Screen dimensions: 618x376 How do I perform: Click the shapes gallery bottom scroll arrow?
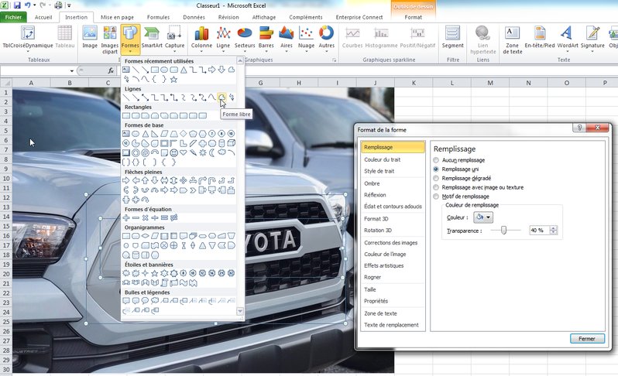[239, 312]
